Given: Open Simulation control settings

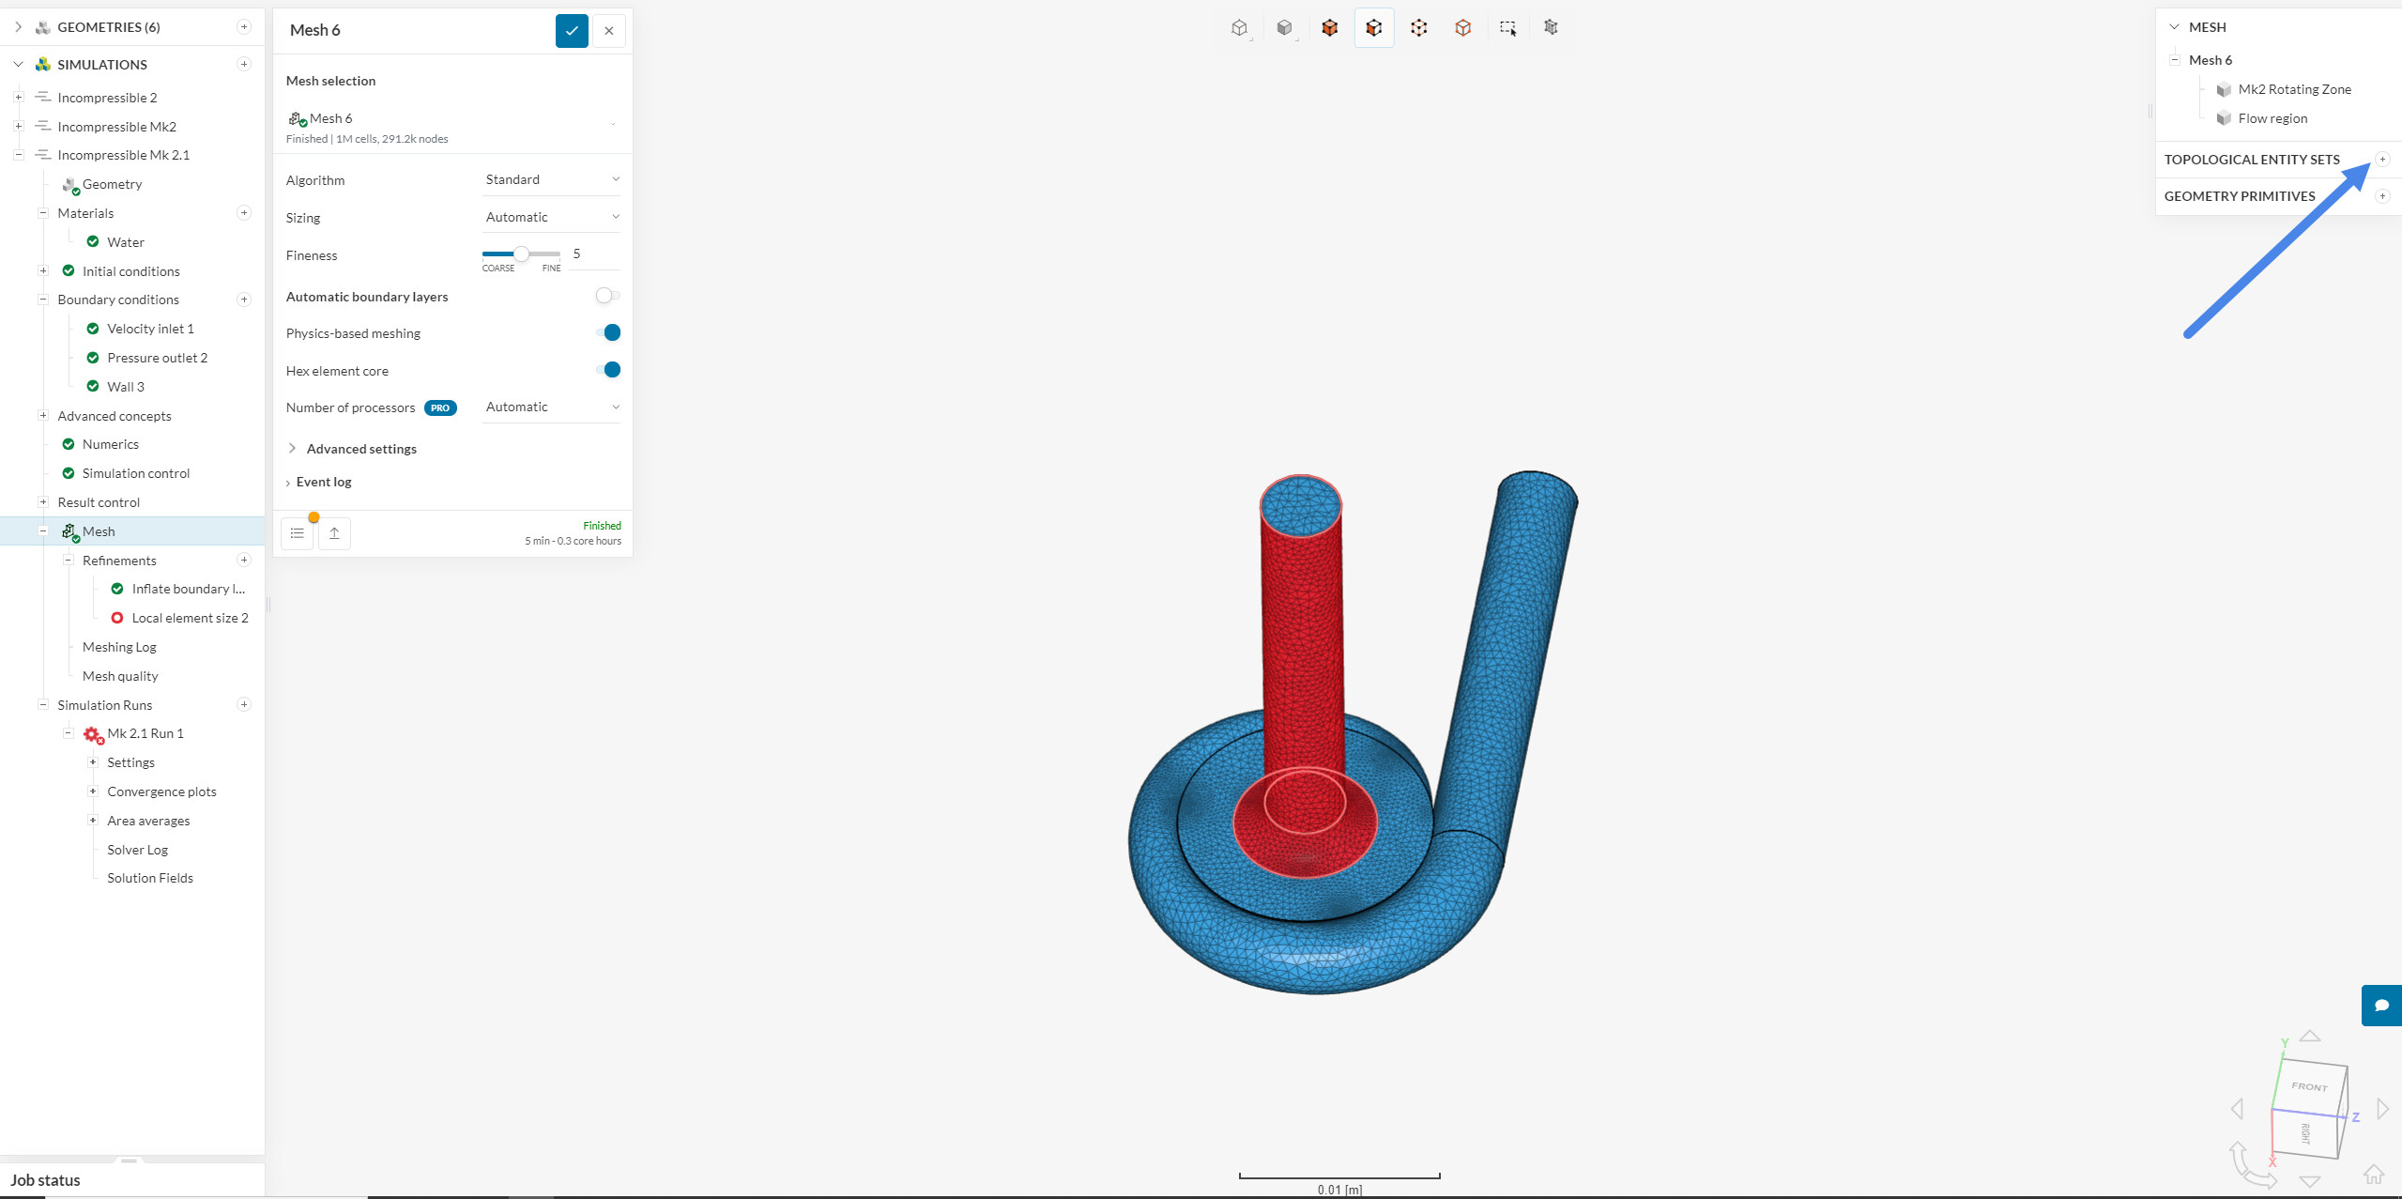Looking at the screenshot, I should tap(136, 473).
